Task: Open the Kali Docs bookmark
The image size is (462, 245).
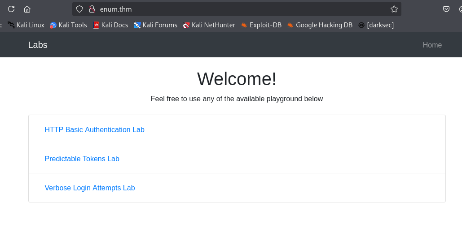Action: (x=110, y=25)
